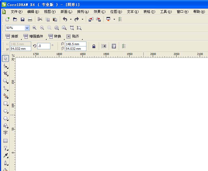Open the 50% zoom level dropdown
208x171 pixels.
(27, 28)
